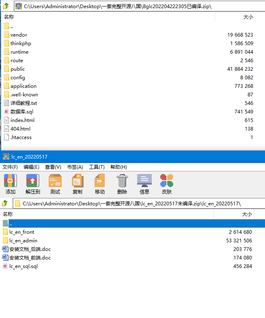This screenshot has height=318, width=265.
Task: Click up-folder arrow in lower window
Action: coord(5,203)
